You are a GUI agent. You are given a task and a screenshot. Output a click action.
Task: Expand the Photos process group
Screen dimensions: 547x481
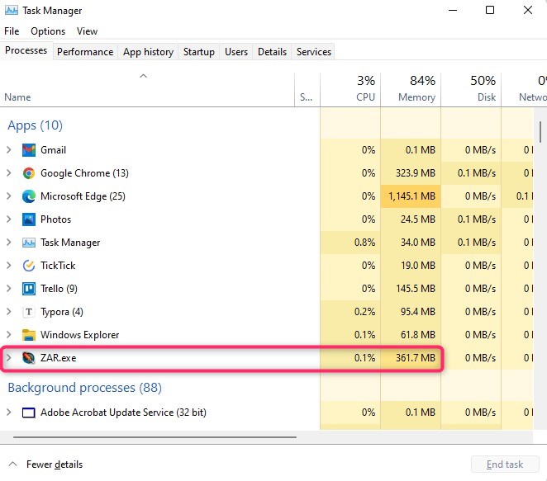point(9,219)
